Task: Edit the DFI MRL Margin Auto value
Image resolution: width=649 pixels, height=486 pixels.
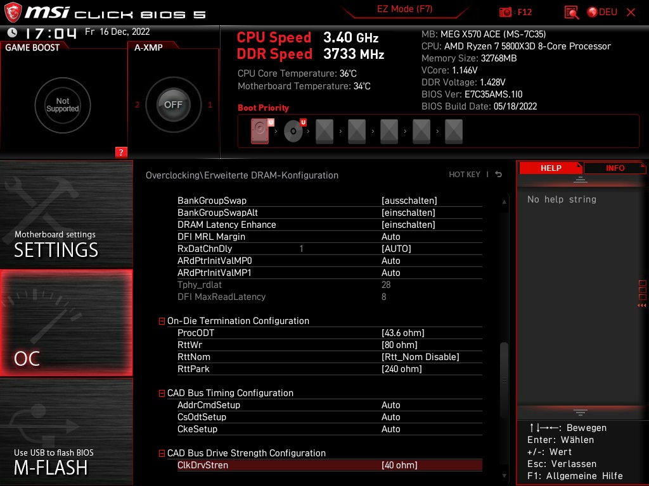Action: tap(390, 237)
